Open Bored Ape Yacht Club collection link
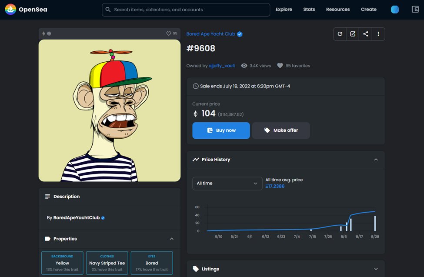The image size is (424, 277). (x=210, y=34)
